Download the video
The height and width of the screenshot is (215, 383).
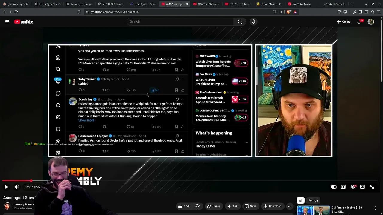coord(272,206)
